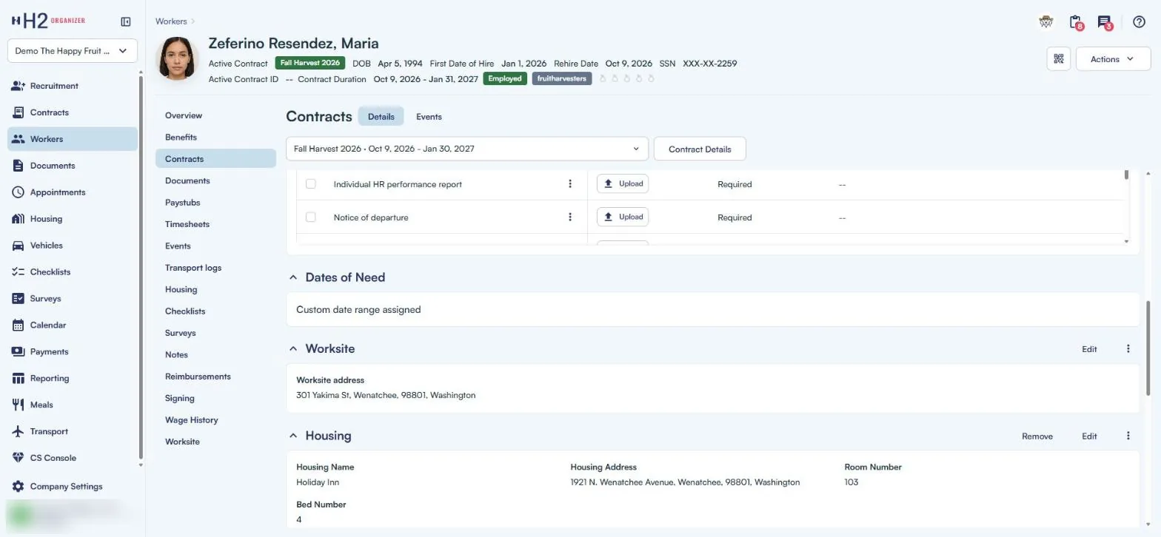Open the company selector dropdown
This screenshot has width=1161, height=537.
click(x=73, y=51)
